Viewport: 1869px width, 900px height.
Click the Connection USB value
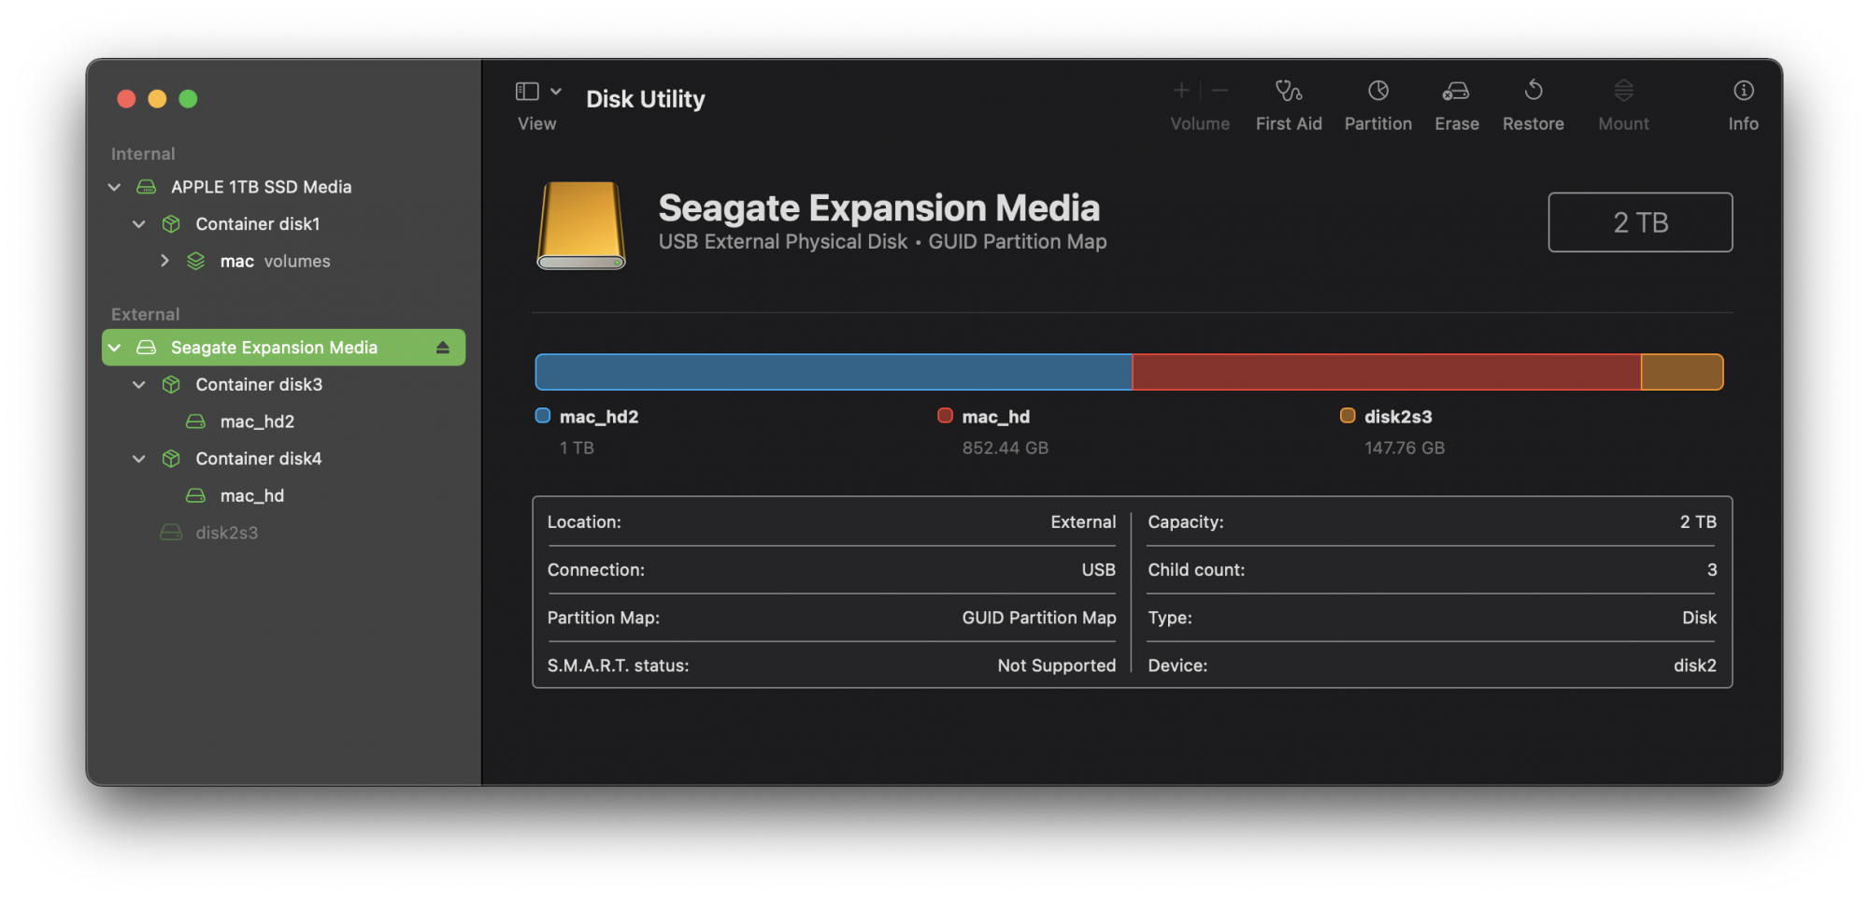pyautogui.click(x=1099, y=570)
